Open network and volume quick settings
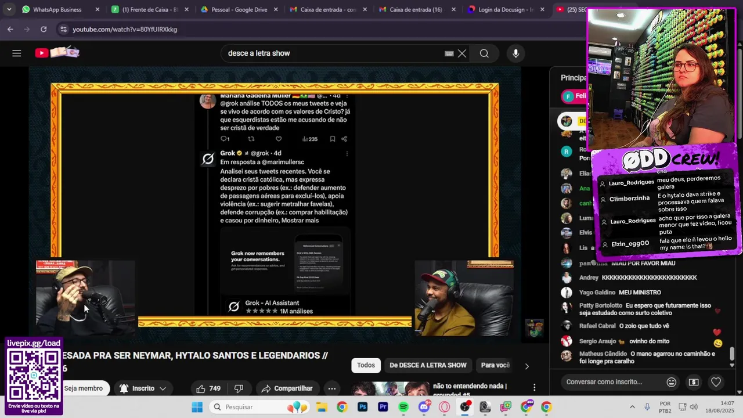This screenshot has height=418, width=743. pos(689,407)
